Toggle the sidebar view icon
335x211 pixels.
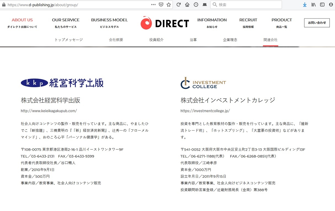point(322,5)
